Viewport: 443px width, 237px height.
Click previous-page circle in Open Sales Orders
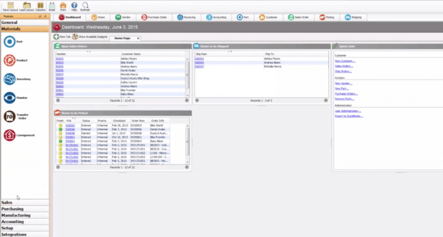(x=58, y=100)
